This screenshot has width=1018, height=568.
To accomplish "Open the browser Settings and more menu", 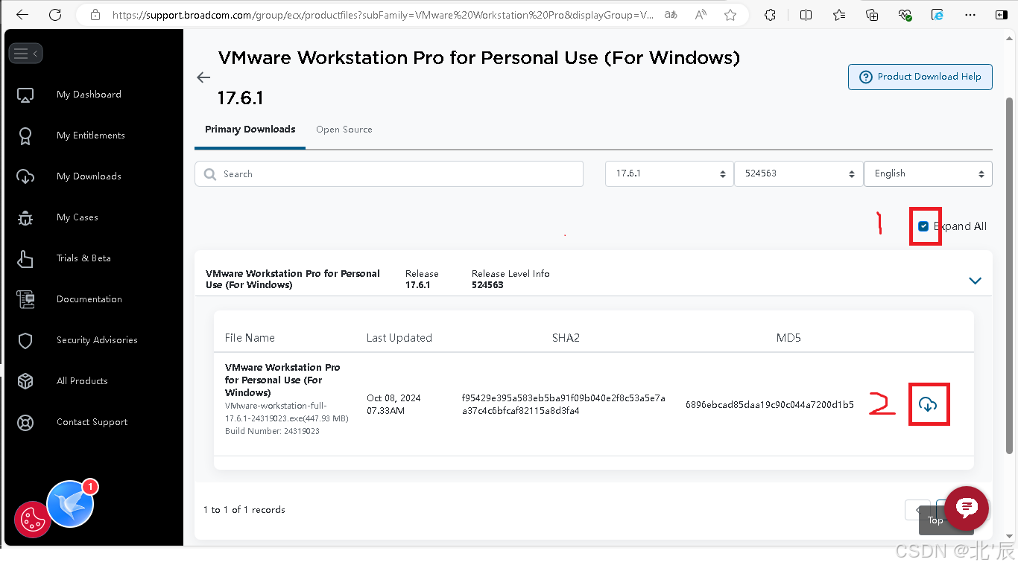I will 970,15.
